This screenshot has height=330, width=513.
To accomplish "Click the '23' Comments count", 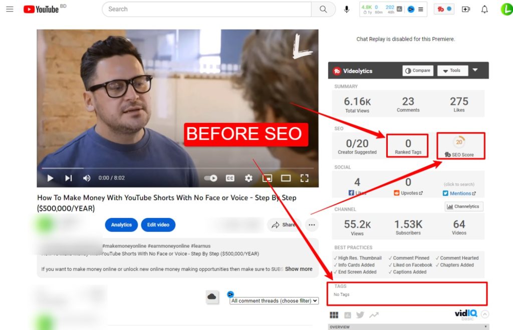I will [408, 101].
